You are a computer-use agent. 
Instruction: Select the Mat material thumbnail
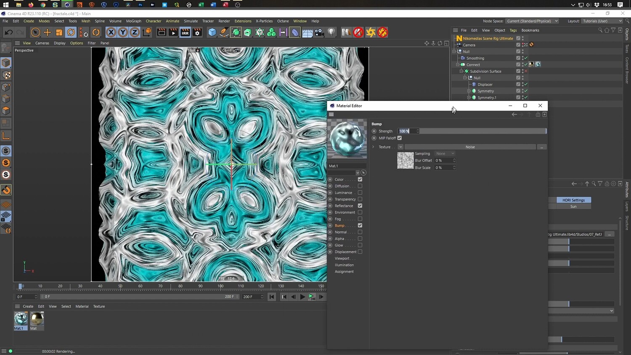[x=37, y=319]
